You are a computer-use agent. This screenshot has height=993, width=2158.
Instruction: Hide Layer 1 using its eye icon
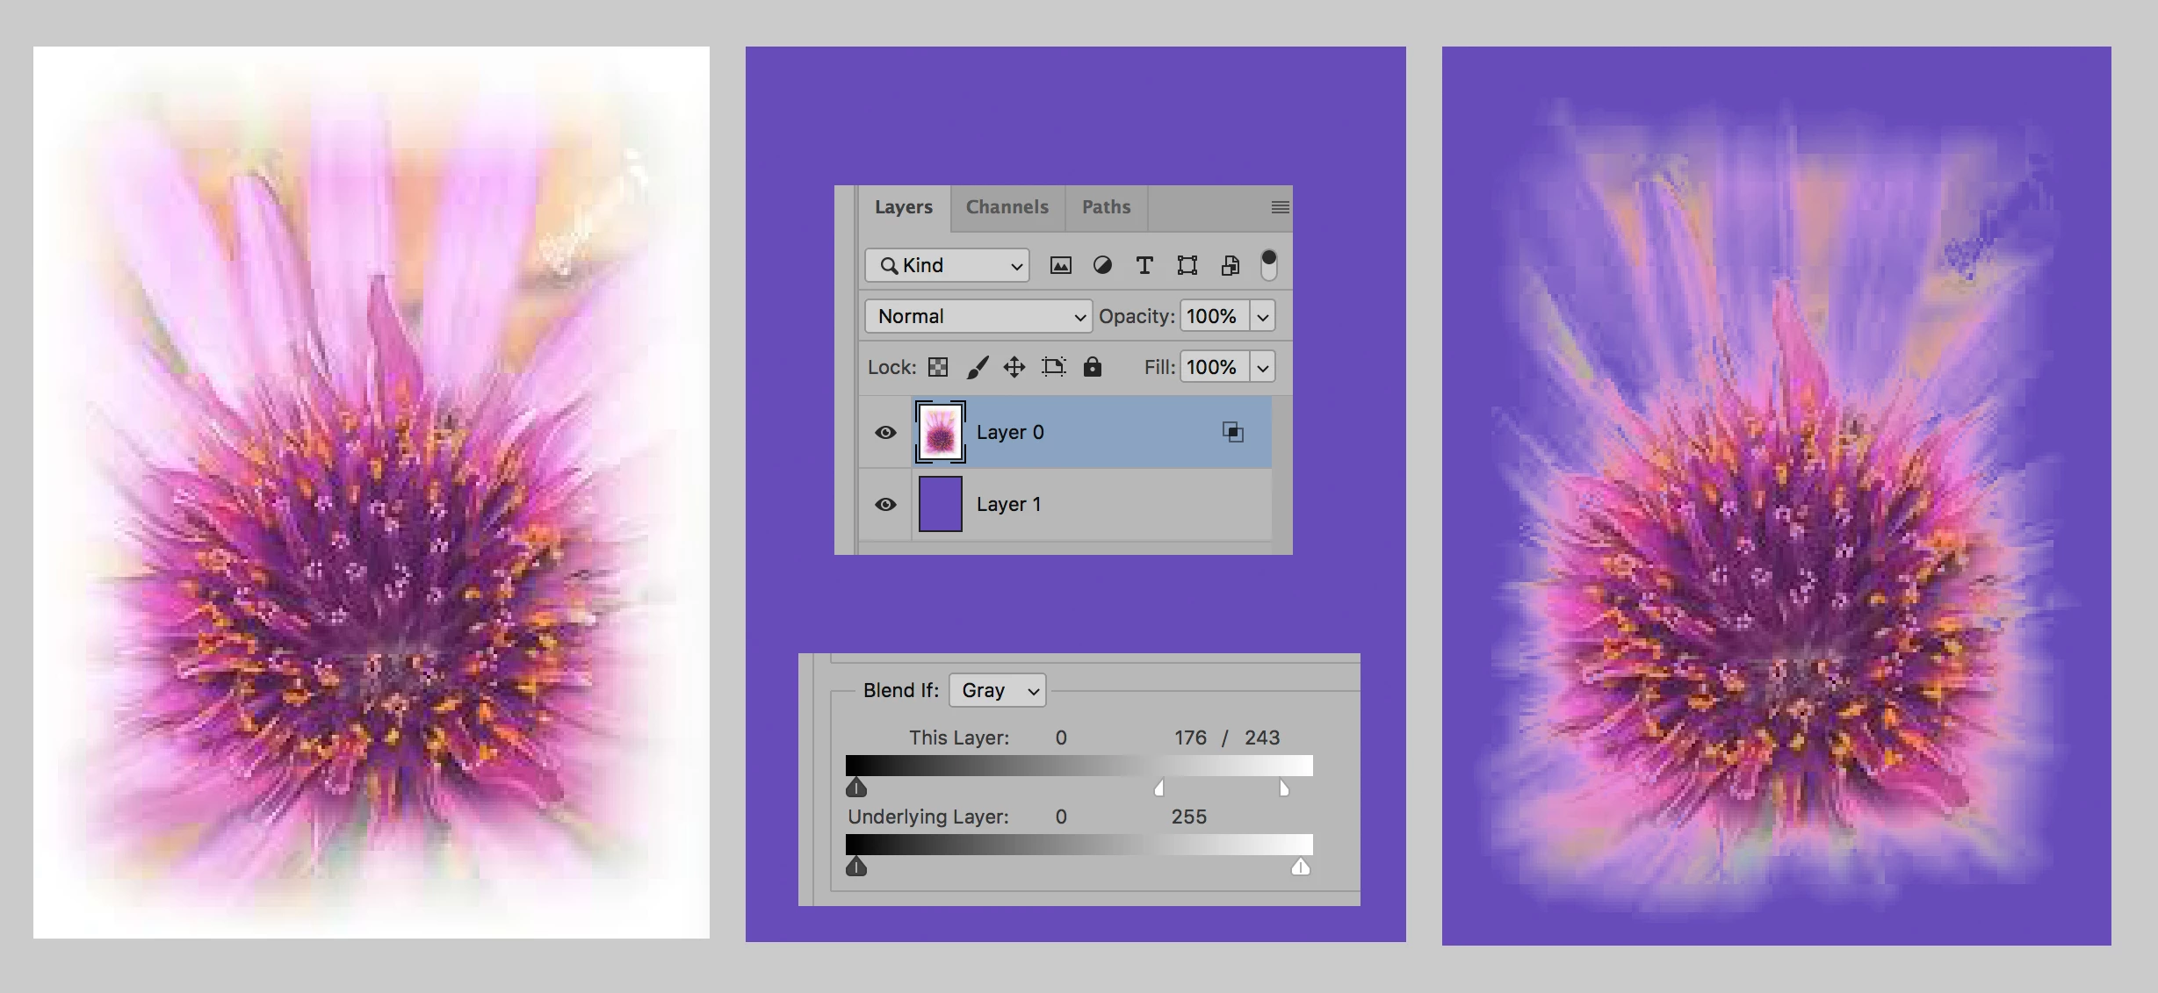(x=885, y=504)
